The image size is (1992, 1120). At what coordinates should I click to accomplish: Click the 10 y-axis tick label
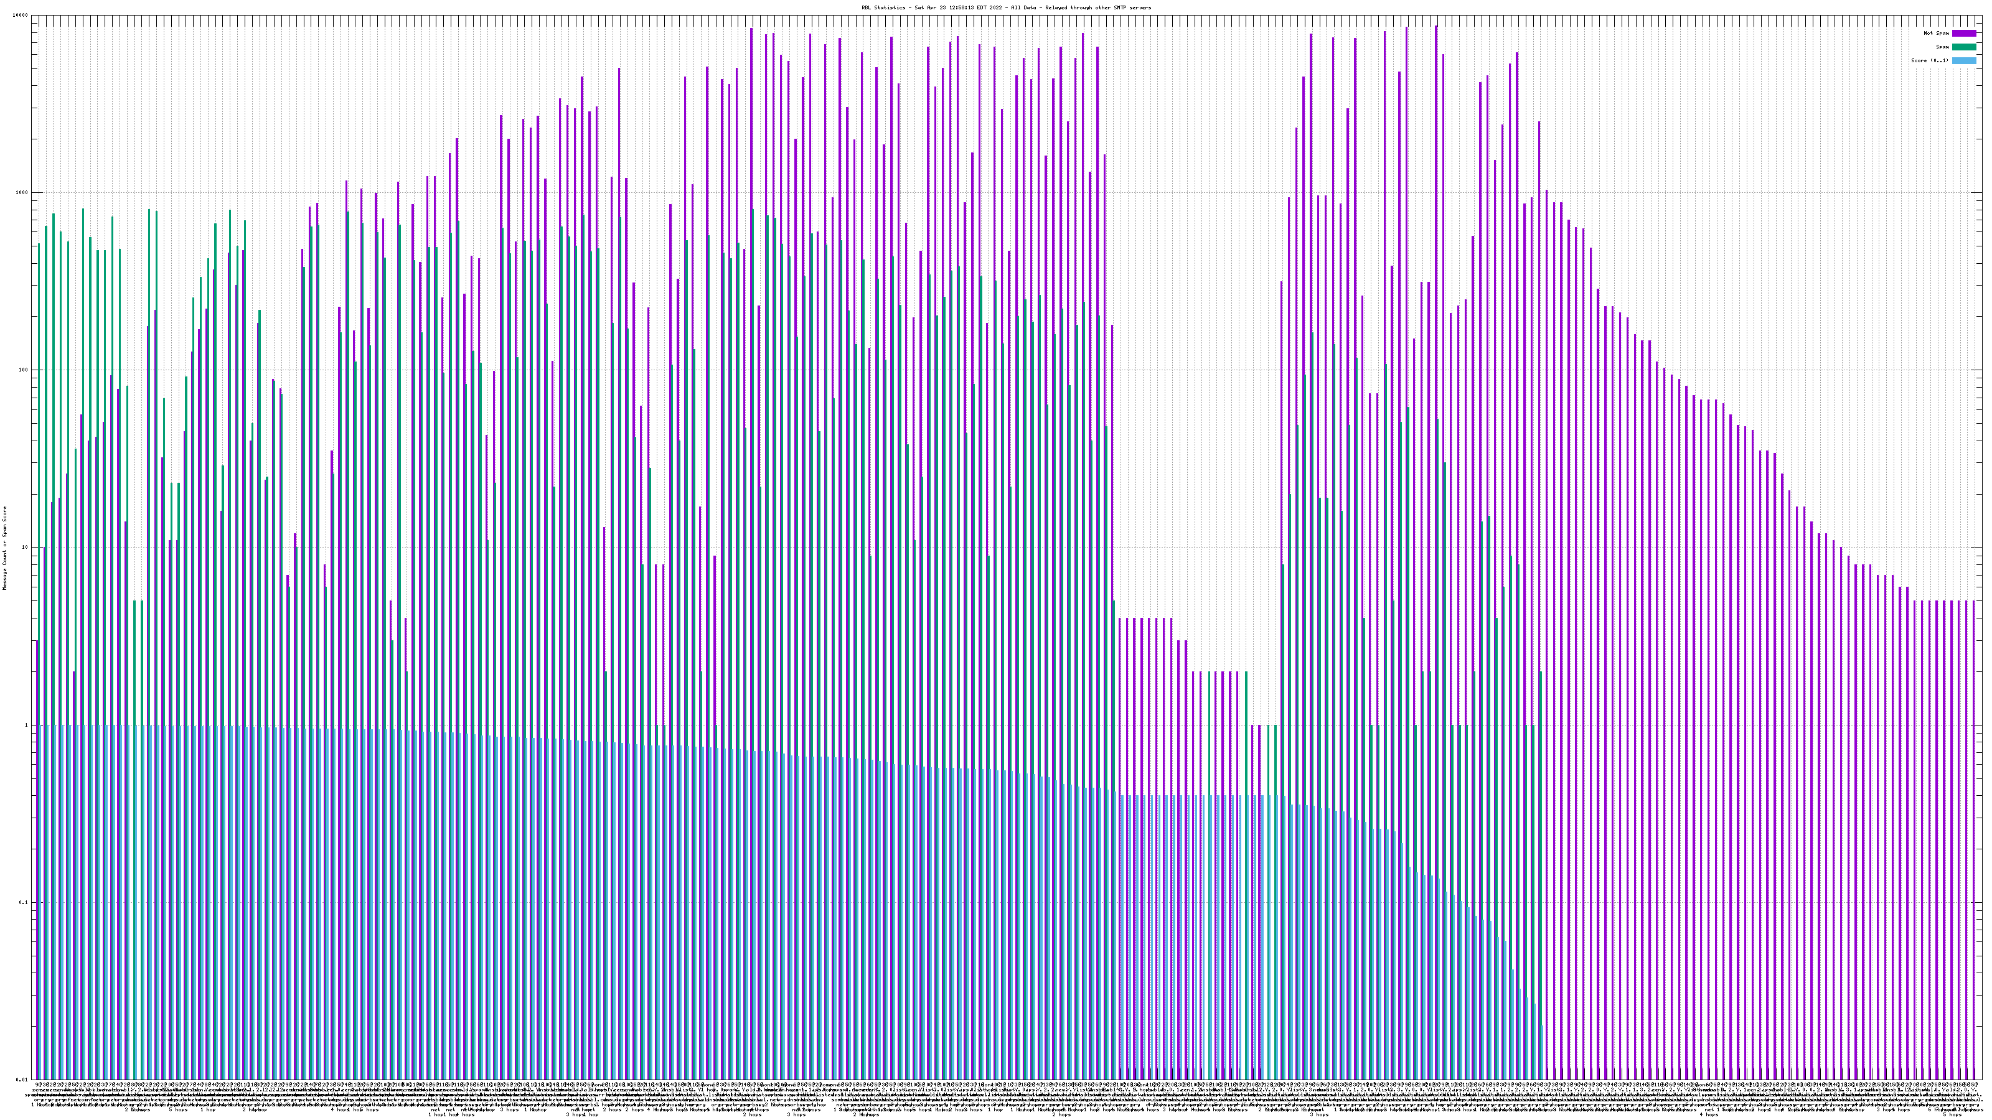click(x=26, y=548)
